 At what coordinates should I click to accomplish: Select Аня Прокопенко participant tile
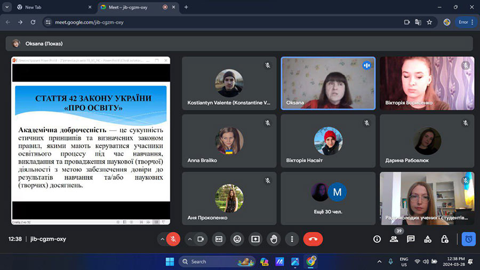coord(229,198)
